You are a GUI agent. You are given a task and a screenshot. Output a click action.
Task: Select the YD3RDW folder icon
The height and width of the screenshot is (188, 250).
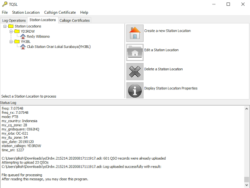[x=17, y=31]
